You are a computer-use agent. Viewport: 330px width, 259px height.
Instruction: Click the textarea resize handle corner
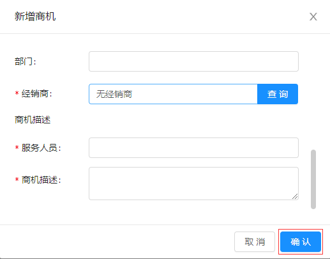[x=295, y=196]
